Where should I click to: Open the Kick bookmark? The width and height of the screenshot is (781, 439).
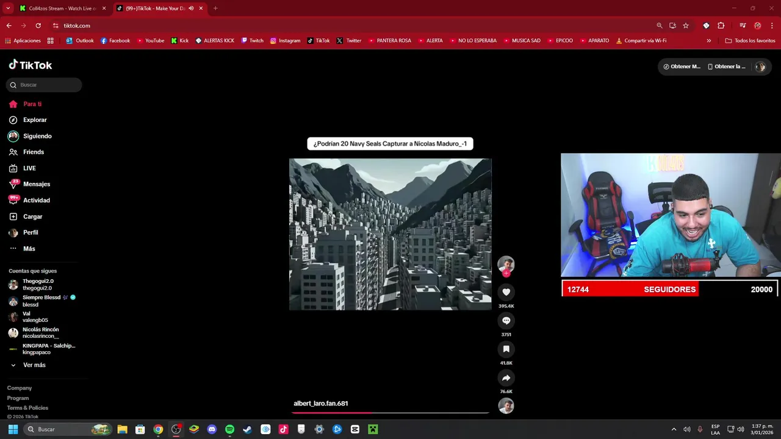point(180,41)
